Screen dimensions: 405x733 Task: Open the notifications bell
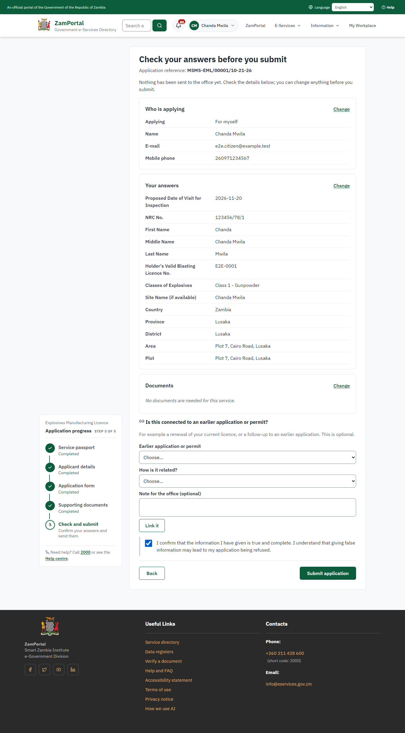pos(178,25)
